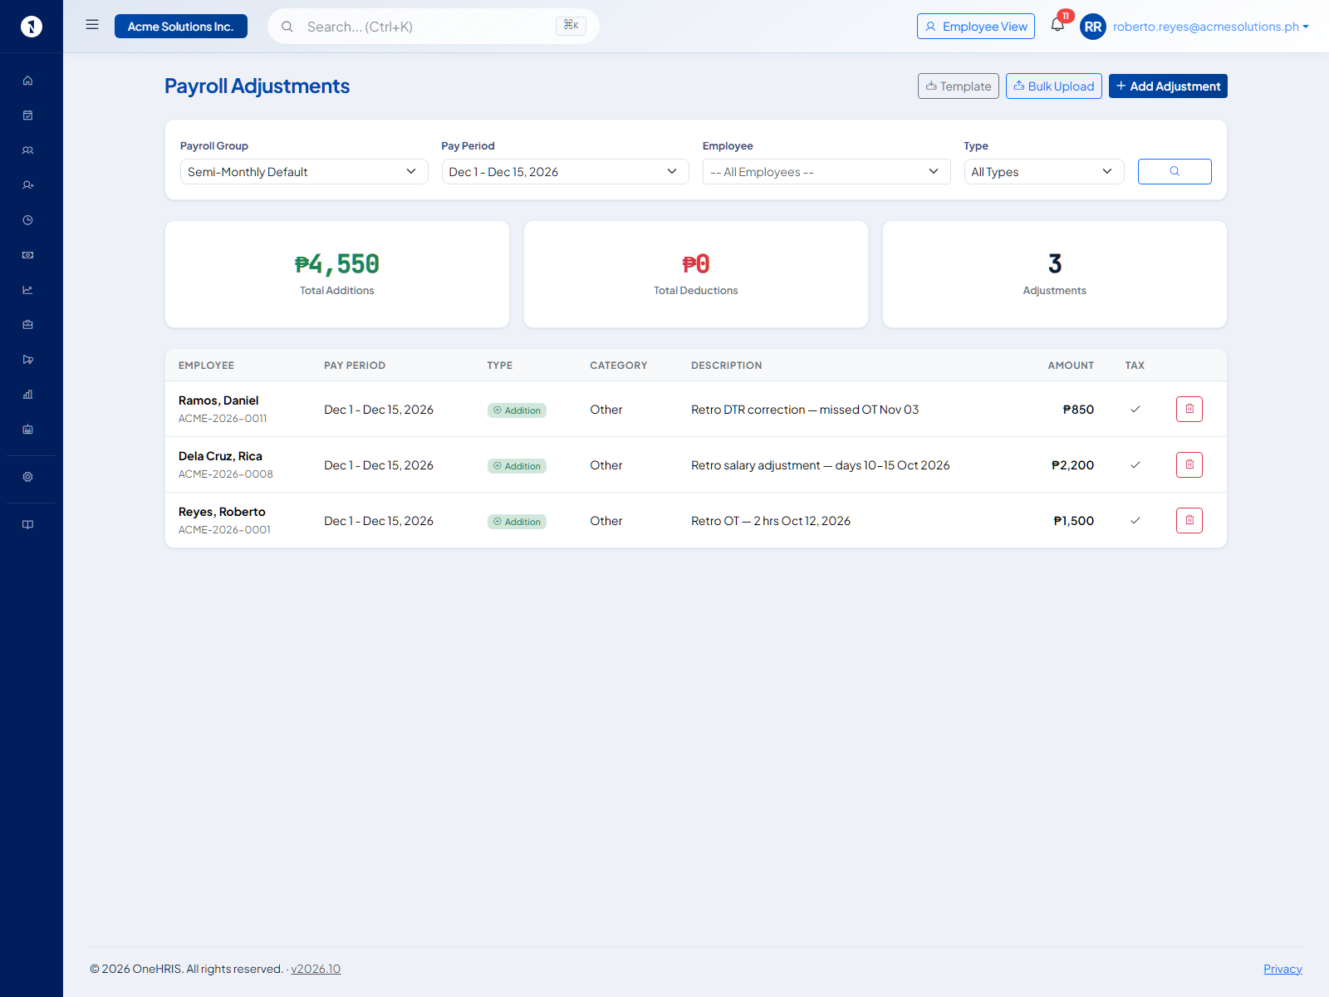Open the notifications bell
1329x997 pixels.
[x=1057, y=25]
